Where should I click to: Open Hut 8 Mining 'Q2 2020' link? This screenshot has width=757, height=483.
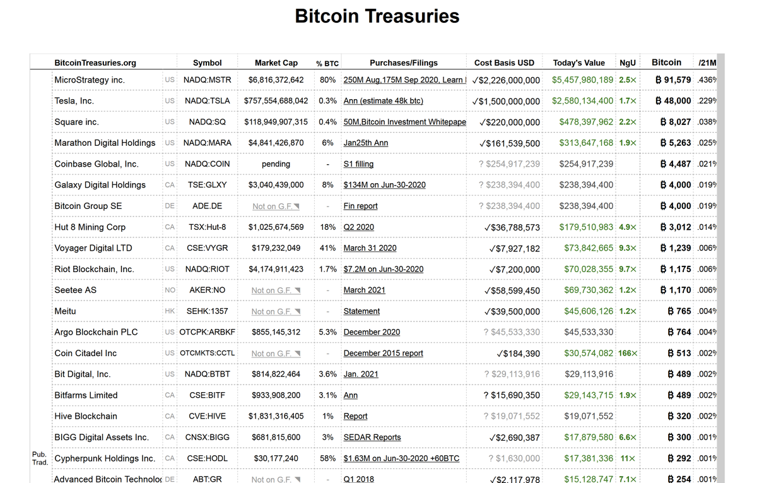[x=358, y=227]
